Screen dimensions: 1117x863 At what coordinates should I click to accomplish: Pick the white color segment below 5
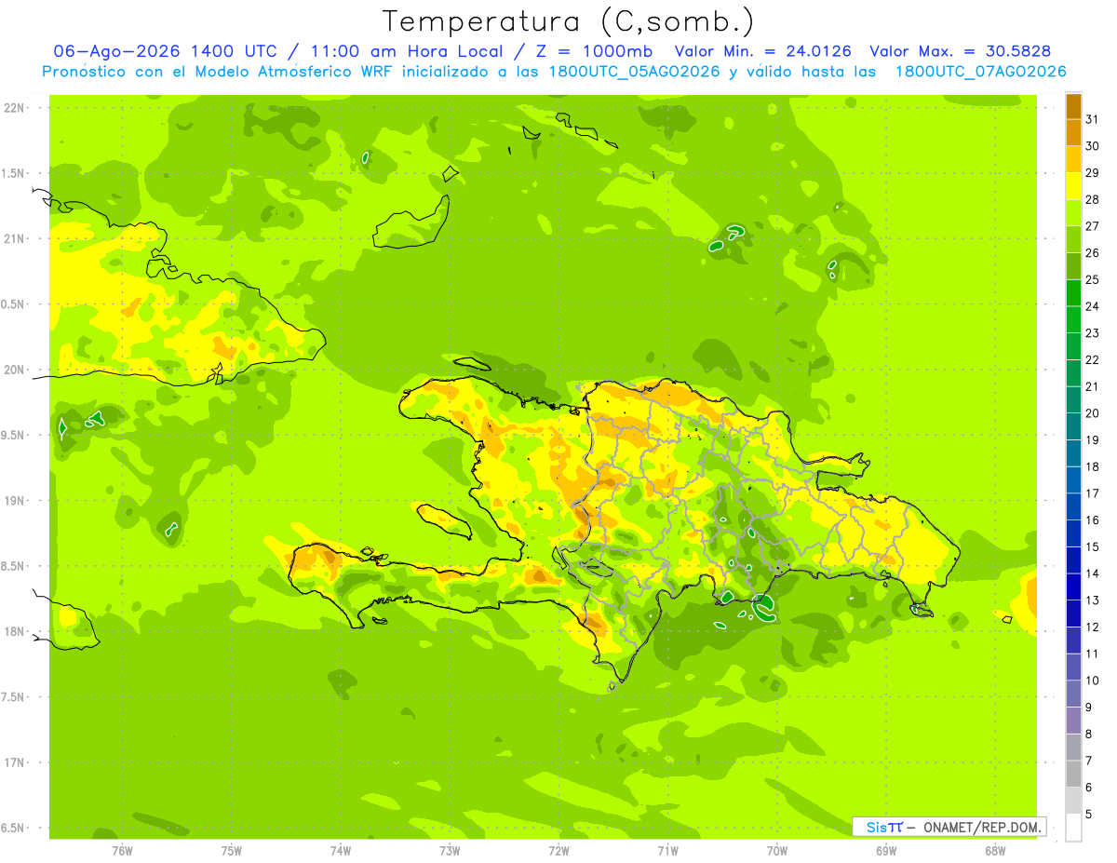pyautogui.click(x=1073, y=828)
